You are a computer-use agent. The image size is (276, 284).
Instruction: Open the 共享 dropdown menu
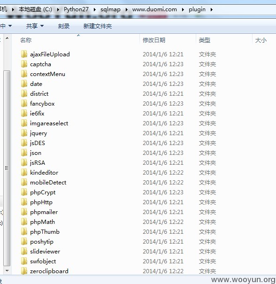tap(35, 26)
